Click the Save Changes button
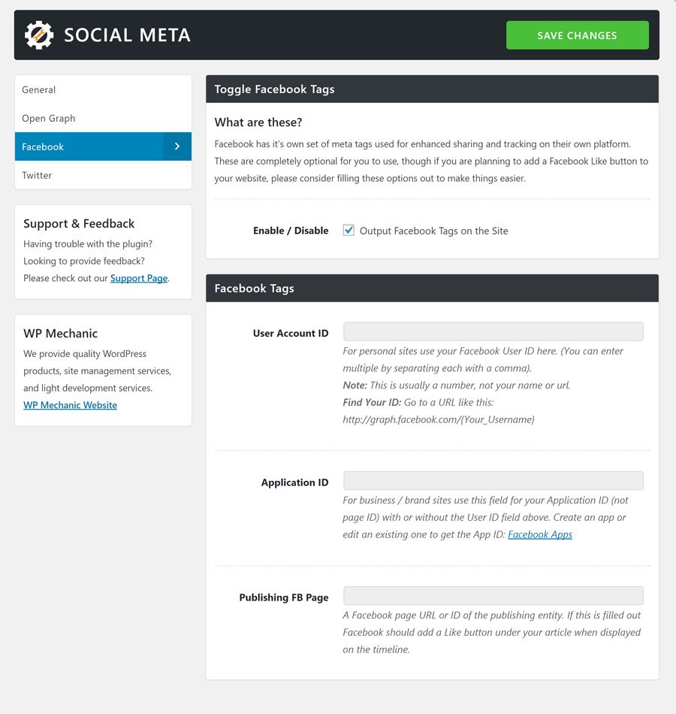 [x=577, y=35]
